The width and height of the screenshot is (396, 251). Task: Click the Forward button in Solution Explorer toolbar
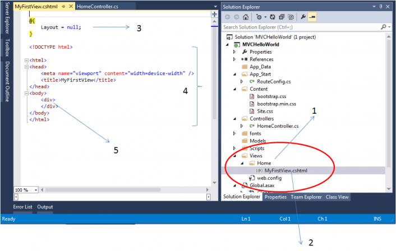click(236, 17)
